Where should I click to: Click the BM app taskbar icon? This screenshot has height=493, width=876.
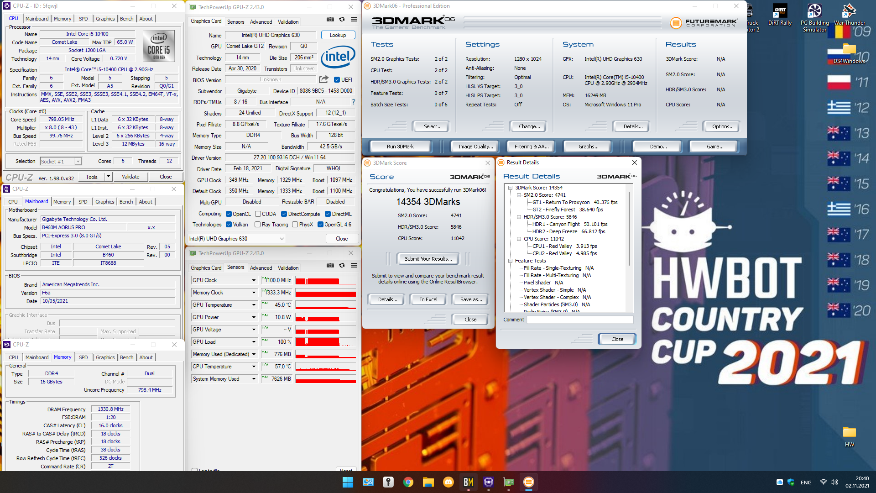click(x=469, y=482)
